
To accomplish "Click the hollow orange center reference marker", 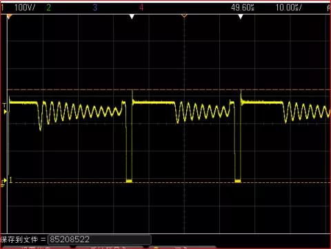I will (184, 16).
